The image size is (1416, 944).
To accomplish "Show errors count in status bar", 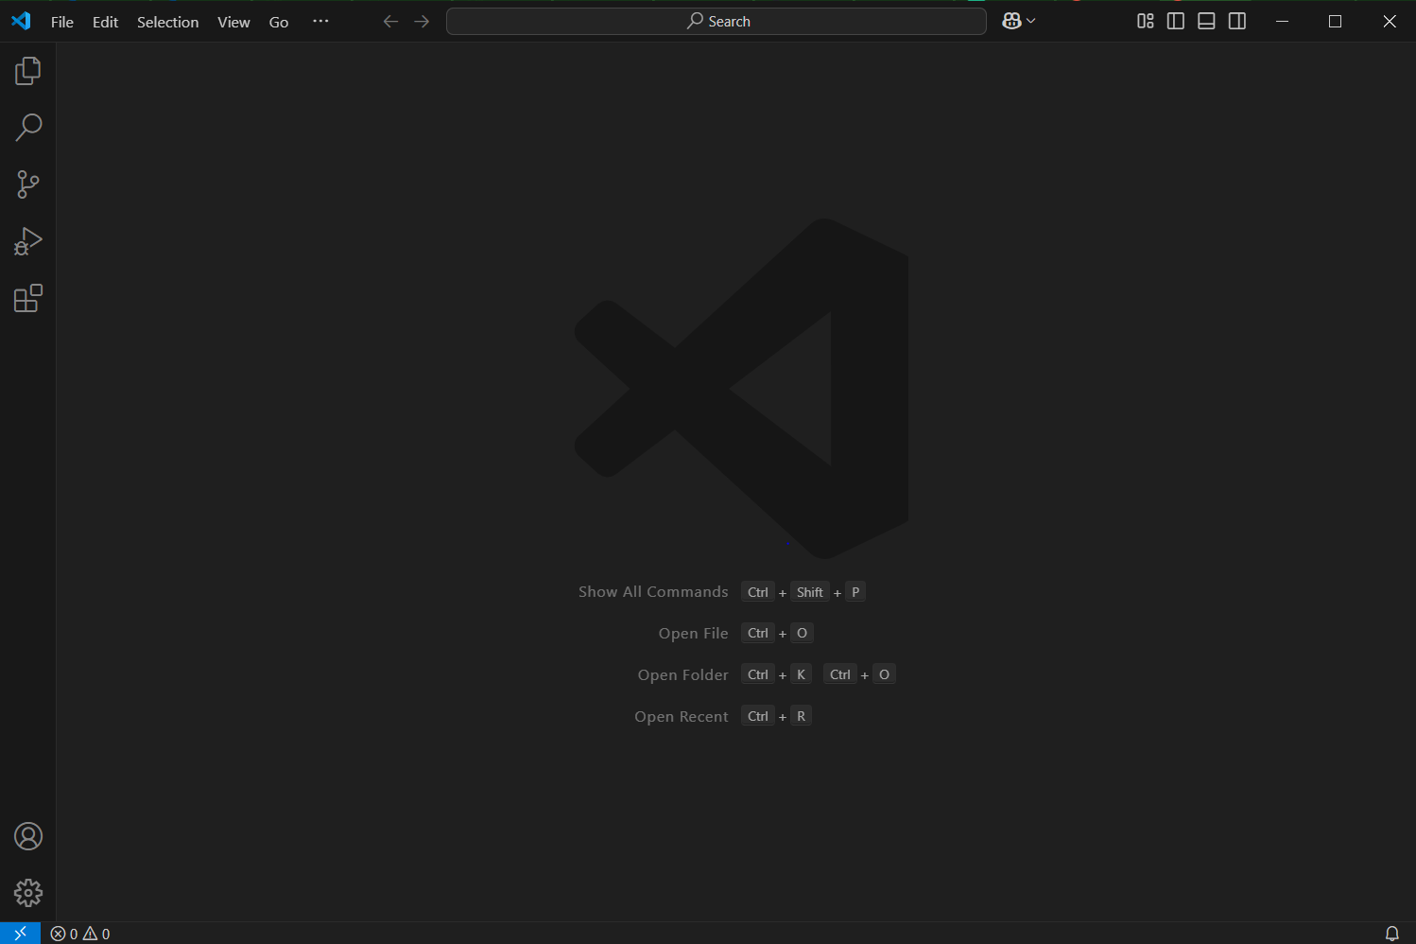I will [64, 934].
